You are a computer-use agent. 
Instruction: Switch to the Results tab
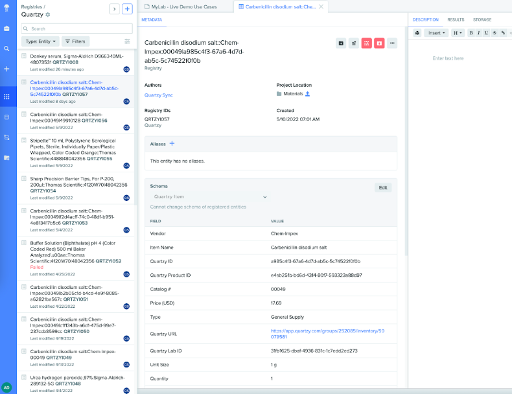[x=456, y=20]
